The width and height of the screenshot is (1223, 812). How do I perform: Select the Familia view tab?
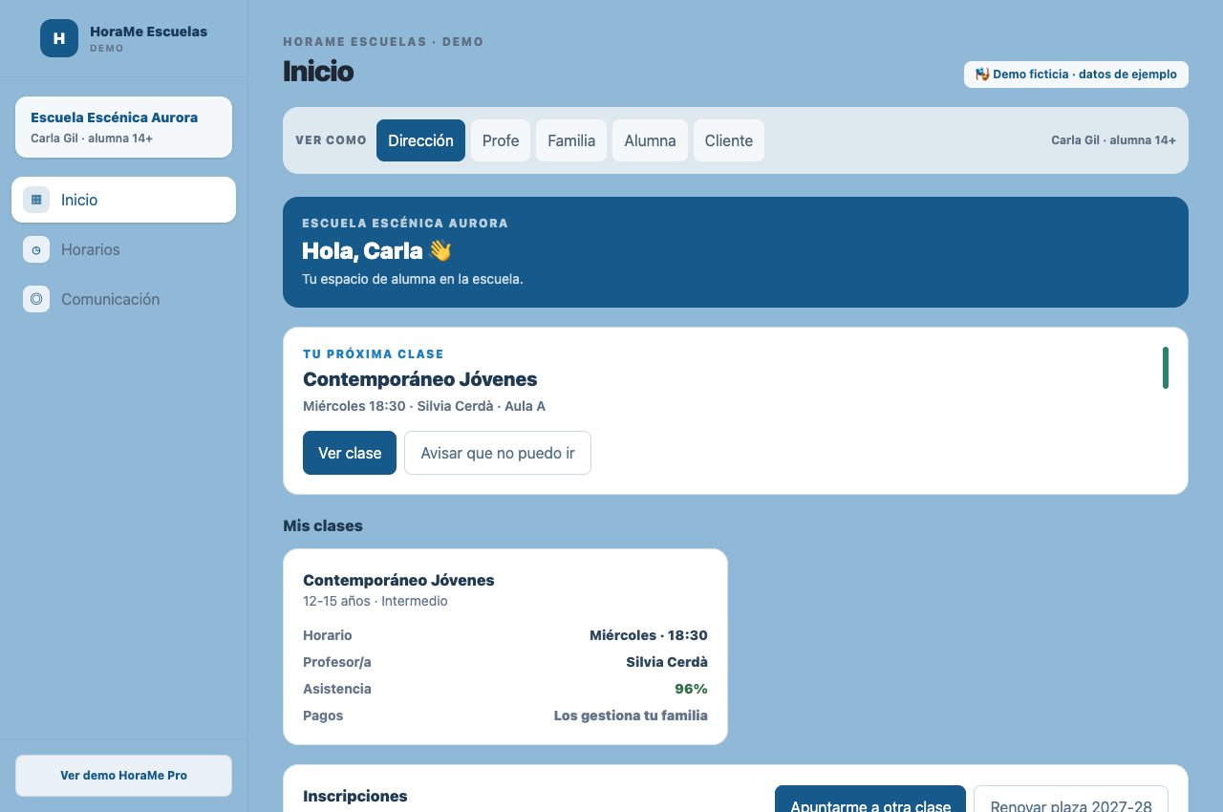[x=571, y=140]
